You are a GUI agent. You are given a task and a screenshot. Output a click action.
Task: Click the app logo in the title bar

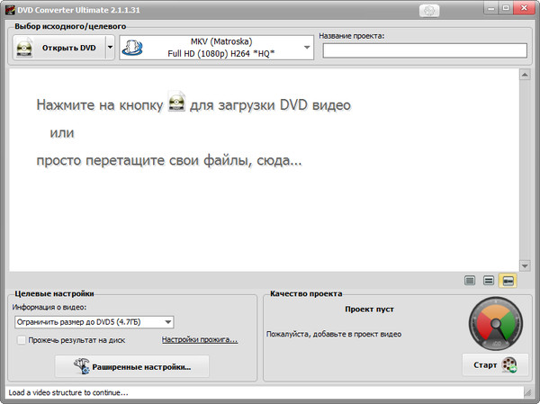pos(8,8)
